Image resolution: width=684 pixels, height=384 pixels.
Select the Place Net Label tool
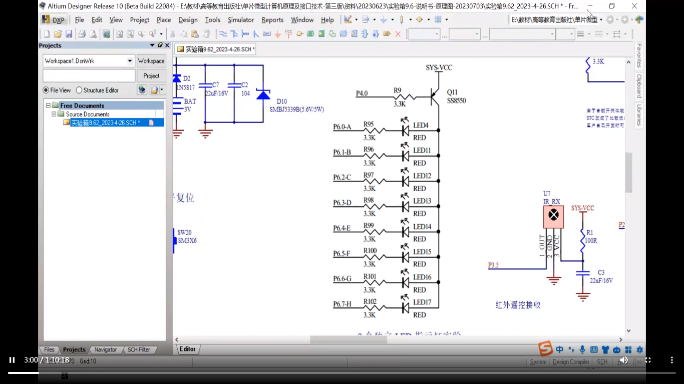tap(267, 34)
